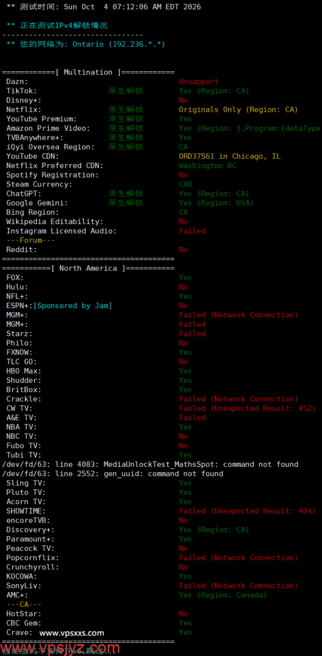The width and height of the screenshot is (322, 656).
Task: Click the "YouTube Premium:" label
Action: point(42,119)
